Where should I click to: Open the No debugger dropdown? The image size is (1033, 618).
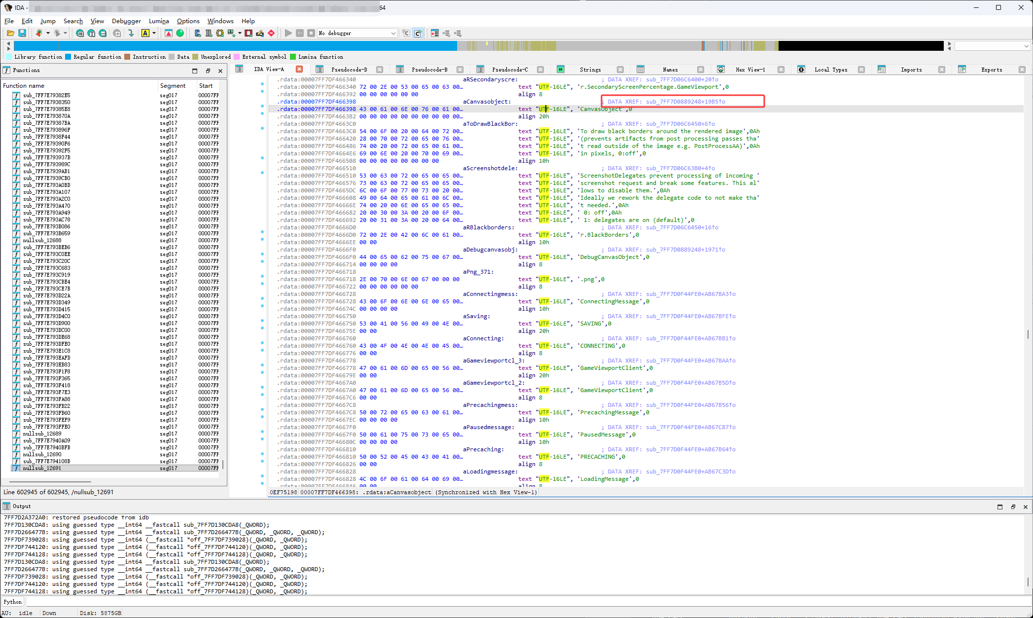tap(393, 33)
